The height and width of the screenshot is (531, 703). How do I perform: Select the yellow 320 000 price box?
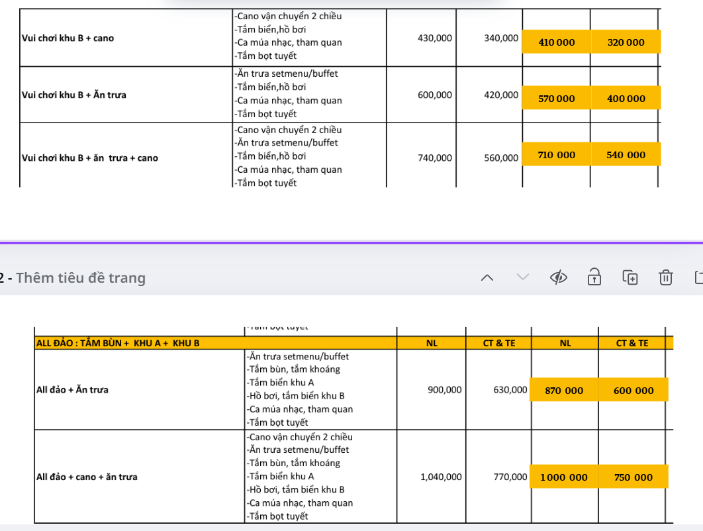point(626,42)
